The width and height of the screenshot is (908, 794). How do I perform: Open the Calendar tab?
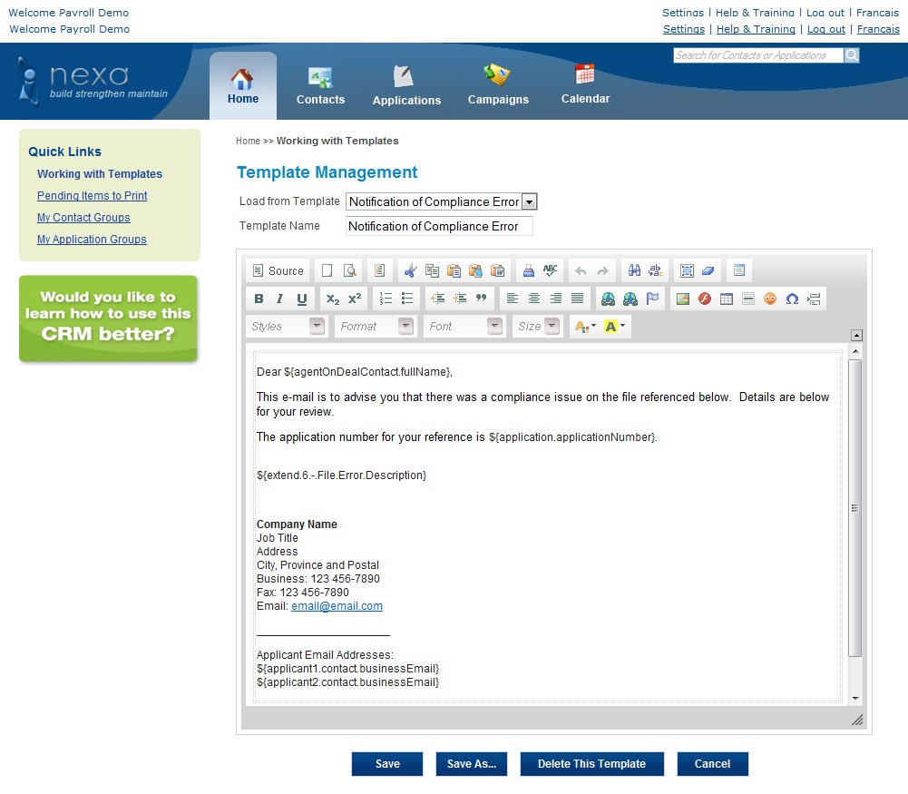point(585,84)
